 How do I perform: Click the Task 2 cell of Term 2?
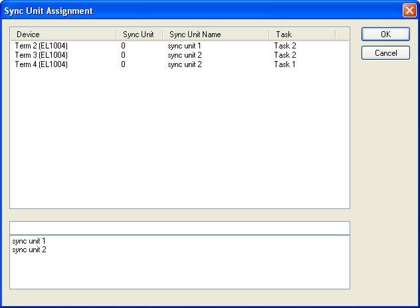284,46
